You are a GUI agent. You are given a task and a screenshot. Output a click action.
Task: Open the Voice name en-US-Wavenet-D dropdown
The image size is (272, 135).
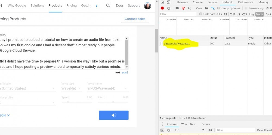108,88
